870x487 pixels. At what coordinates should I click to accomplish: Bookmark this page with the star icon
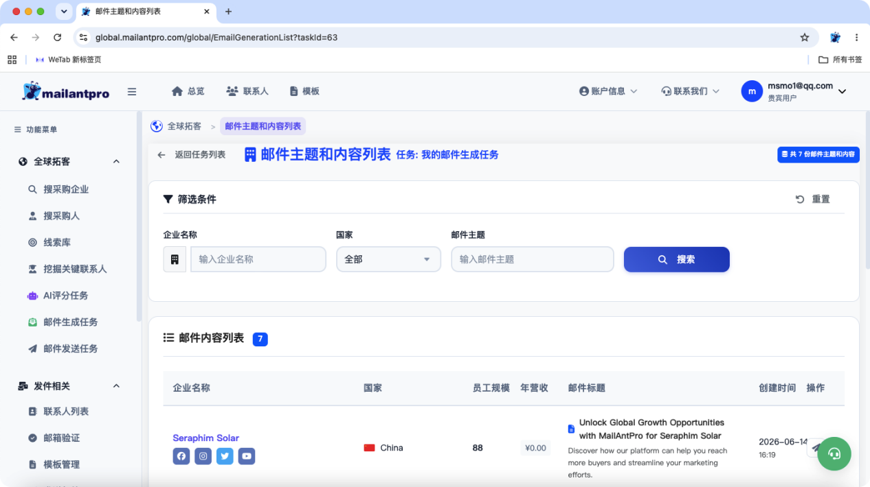[805, 38]
